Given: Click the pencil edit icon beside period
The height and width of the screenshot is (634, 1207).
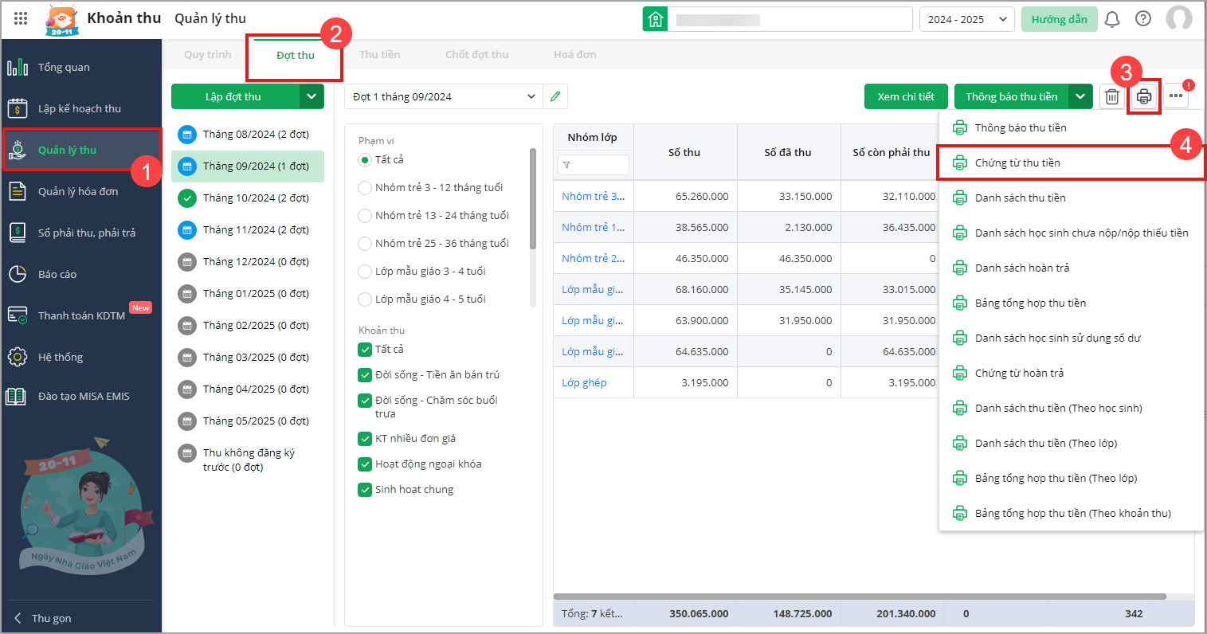Looking at the screenshot, I should coord(555,96).
